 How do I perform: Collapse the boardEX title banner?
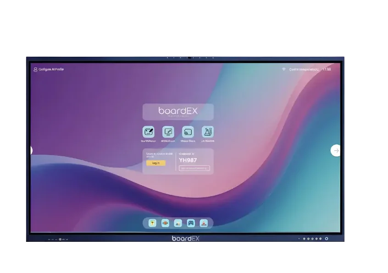(x=178, y=111)
